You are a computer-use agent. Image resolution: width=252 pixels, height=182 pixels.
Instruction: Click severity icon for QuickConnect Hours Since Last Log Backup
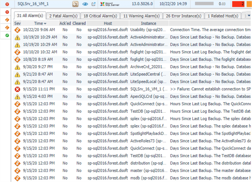17,104
